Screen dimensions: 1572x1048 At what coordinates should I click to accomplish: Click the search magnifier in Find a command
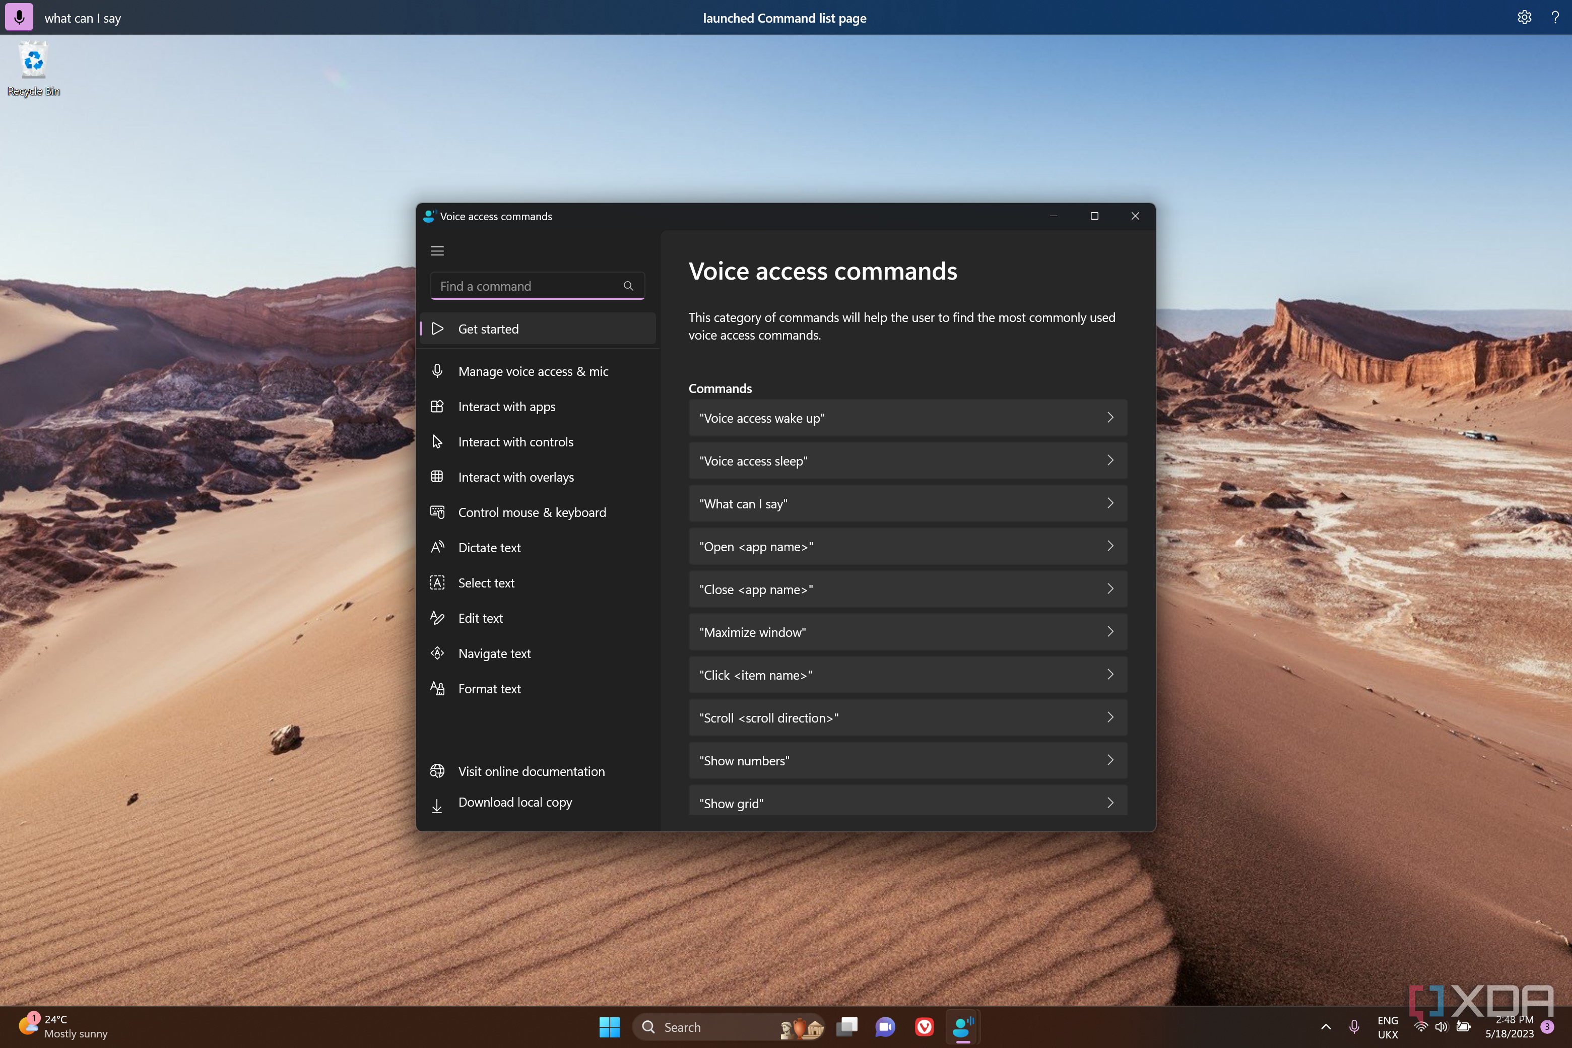[x=628, y=285]
